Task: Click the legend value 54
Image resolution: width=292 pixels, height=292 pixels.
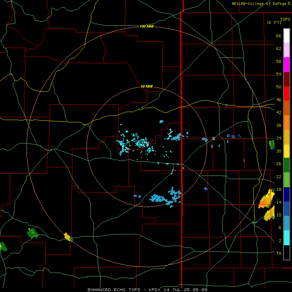Action: 279,74
